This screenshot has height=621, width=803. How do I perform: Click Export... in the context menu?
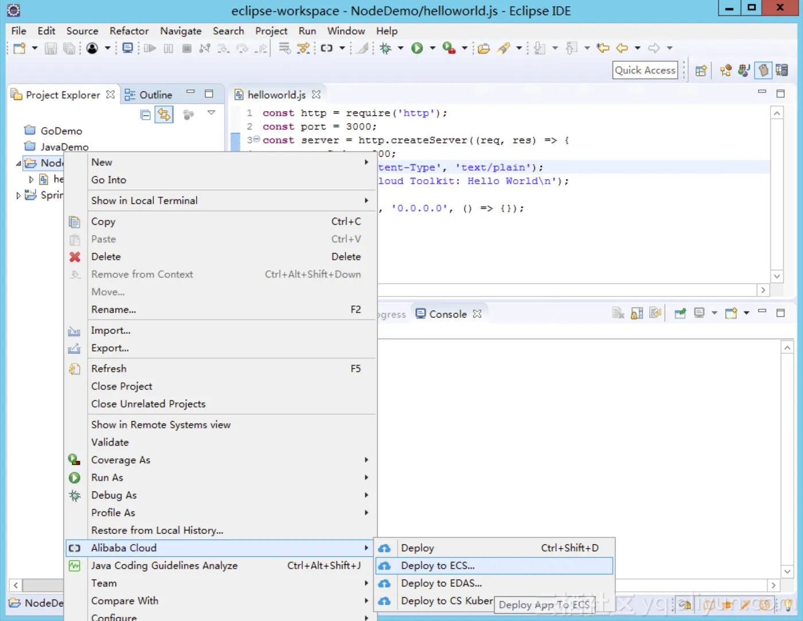(x=221, y=347)
